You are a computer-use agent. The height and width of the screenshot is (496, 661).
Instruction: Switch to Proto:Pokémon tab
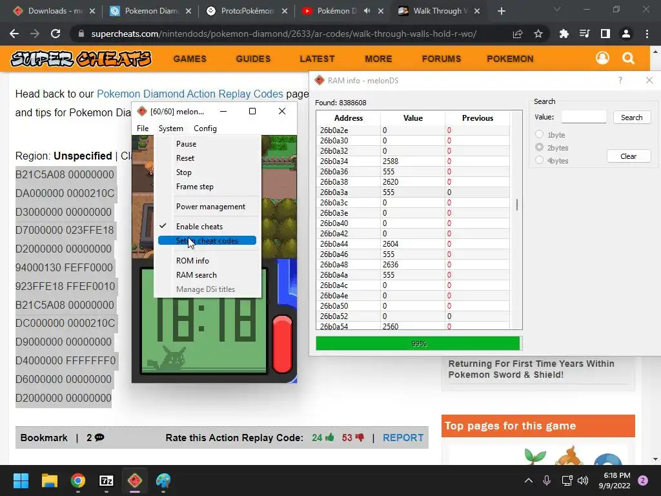247,11
